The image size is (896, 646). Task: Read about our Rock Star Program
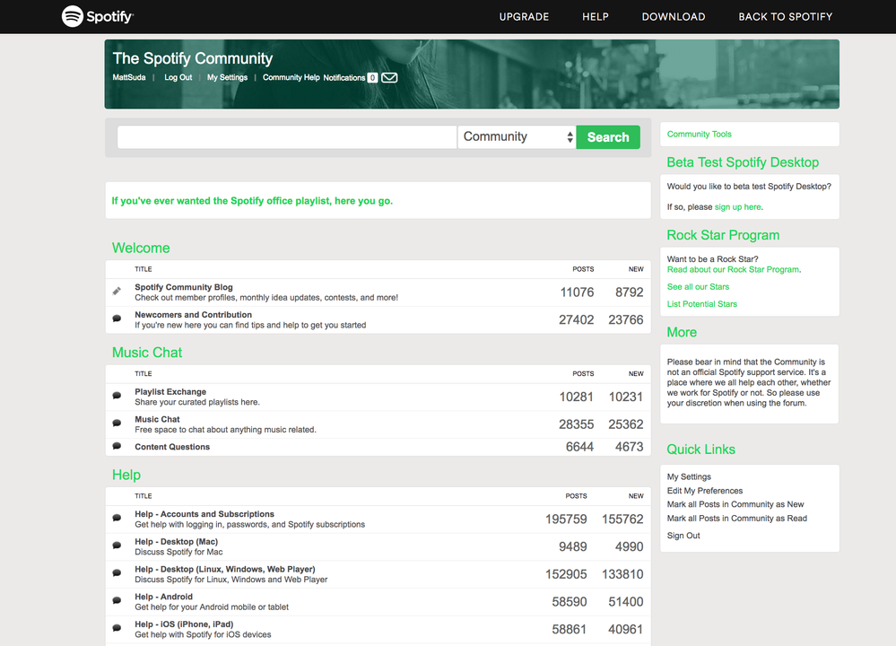pyautogui.click(x=733, y=269)
